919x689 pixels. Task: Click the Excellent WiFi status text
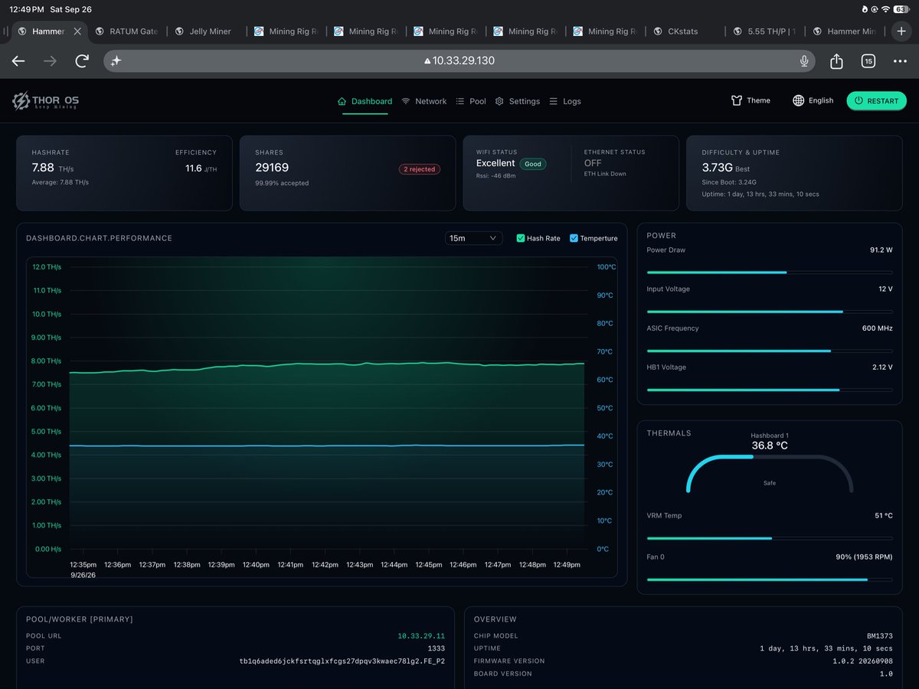tap(495, 163)
